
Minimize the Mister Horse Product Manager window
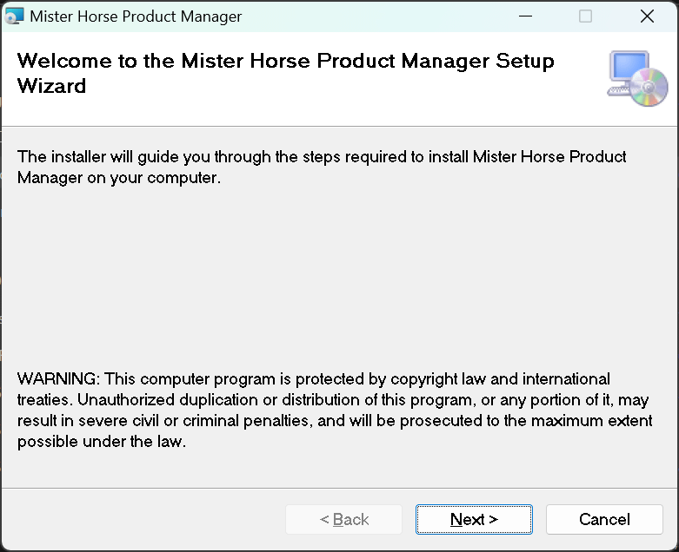[x=525, y=16]
